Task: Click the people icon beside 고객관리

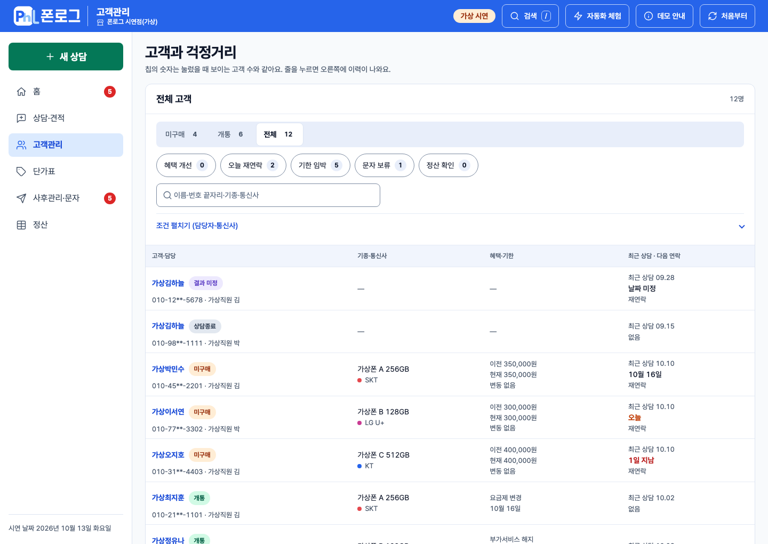Action: pyautogui.click(x=21, y=145)
